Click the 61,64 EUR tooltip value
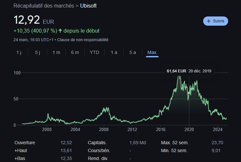The height and width of the screenshot is (162, 241). [176, 71]
